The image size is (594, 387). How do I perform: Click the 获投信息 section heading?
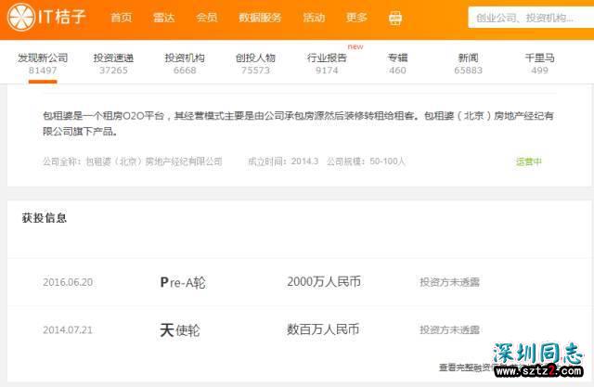tap(45, 218)
